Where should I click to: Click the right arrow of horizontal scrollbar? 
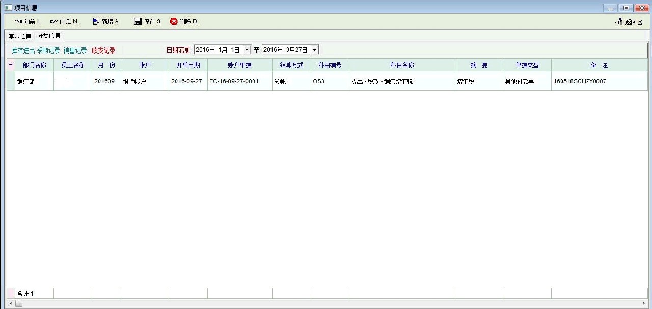pyautogui.click(x=644, y=303)
